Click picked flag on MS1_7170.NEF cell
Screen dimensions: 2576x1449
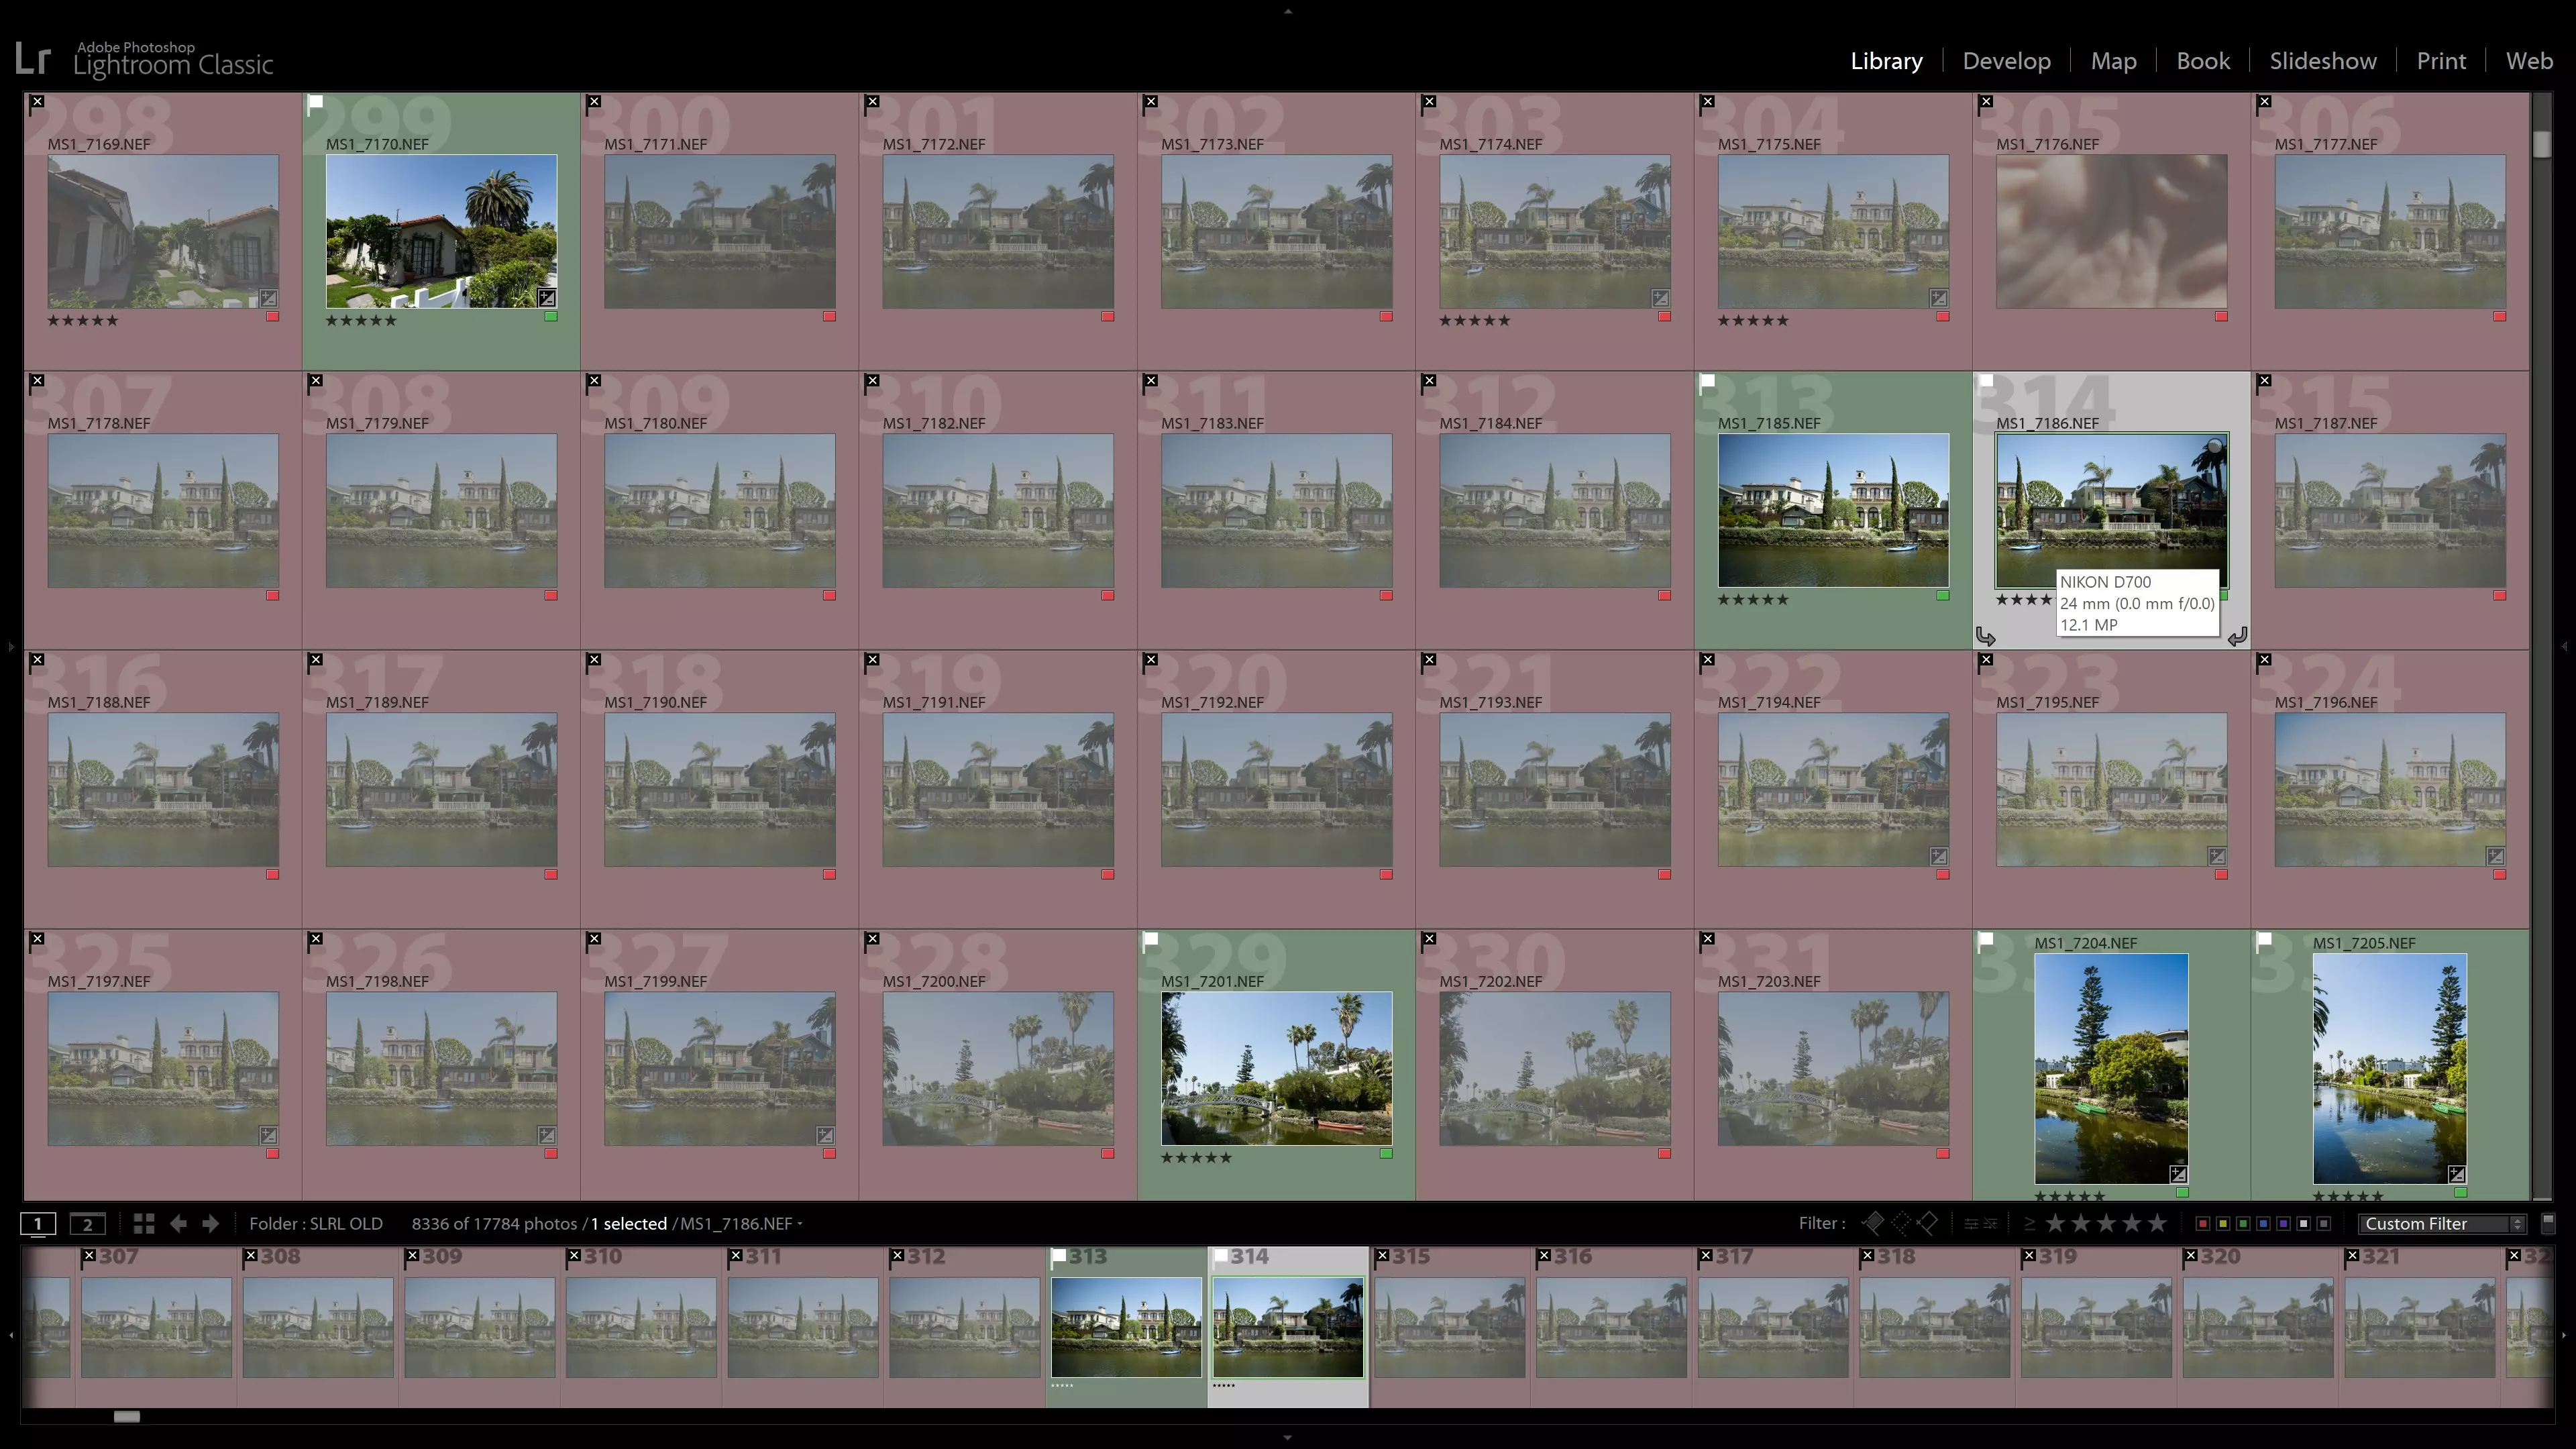coord(315,102)
